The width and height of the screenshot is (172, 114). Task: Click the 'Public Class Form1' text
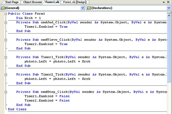tap(27, 14)
